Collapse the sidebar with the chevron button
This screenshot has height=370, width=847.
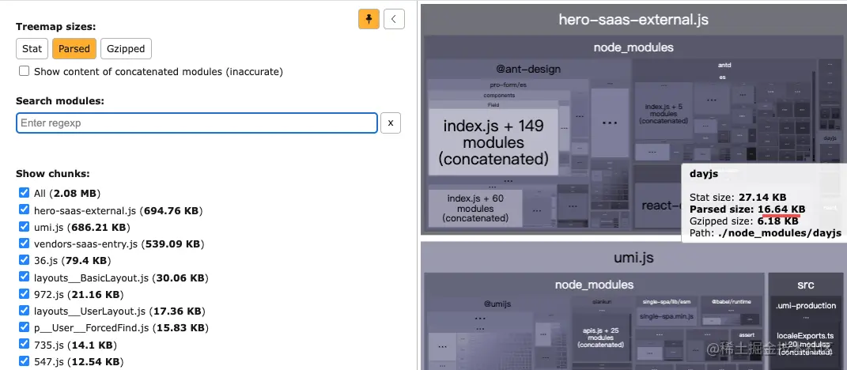pyautogui.click(x=395, y=19)
